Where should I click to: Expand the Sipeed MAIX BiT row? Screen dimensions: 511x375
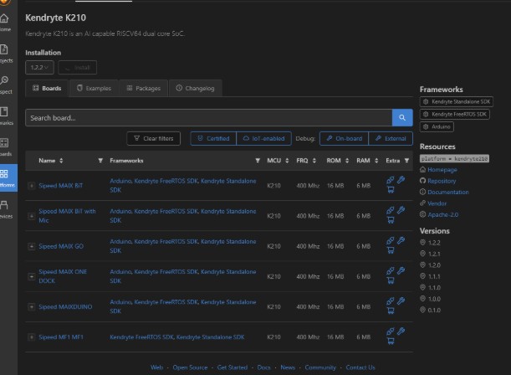pyautogui.click(x=31, y=186)
